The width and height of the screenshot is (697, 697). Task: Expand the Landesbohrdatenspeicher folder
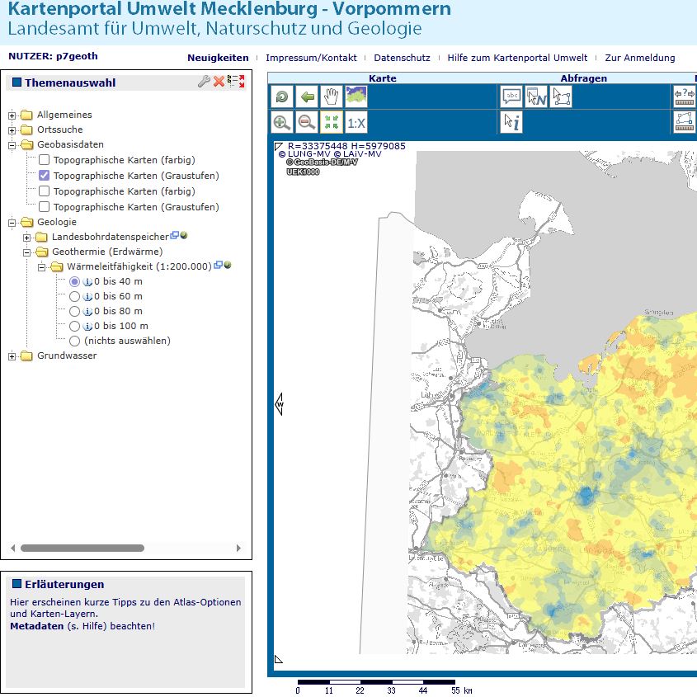coord(26,238)
